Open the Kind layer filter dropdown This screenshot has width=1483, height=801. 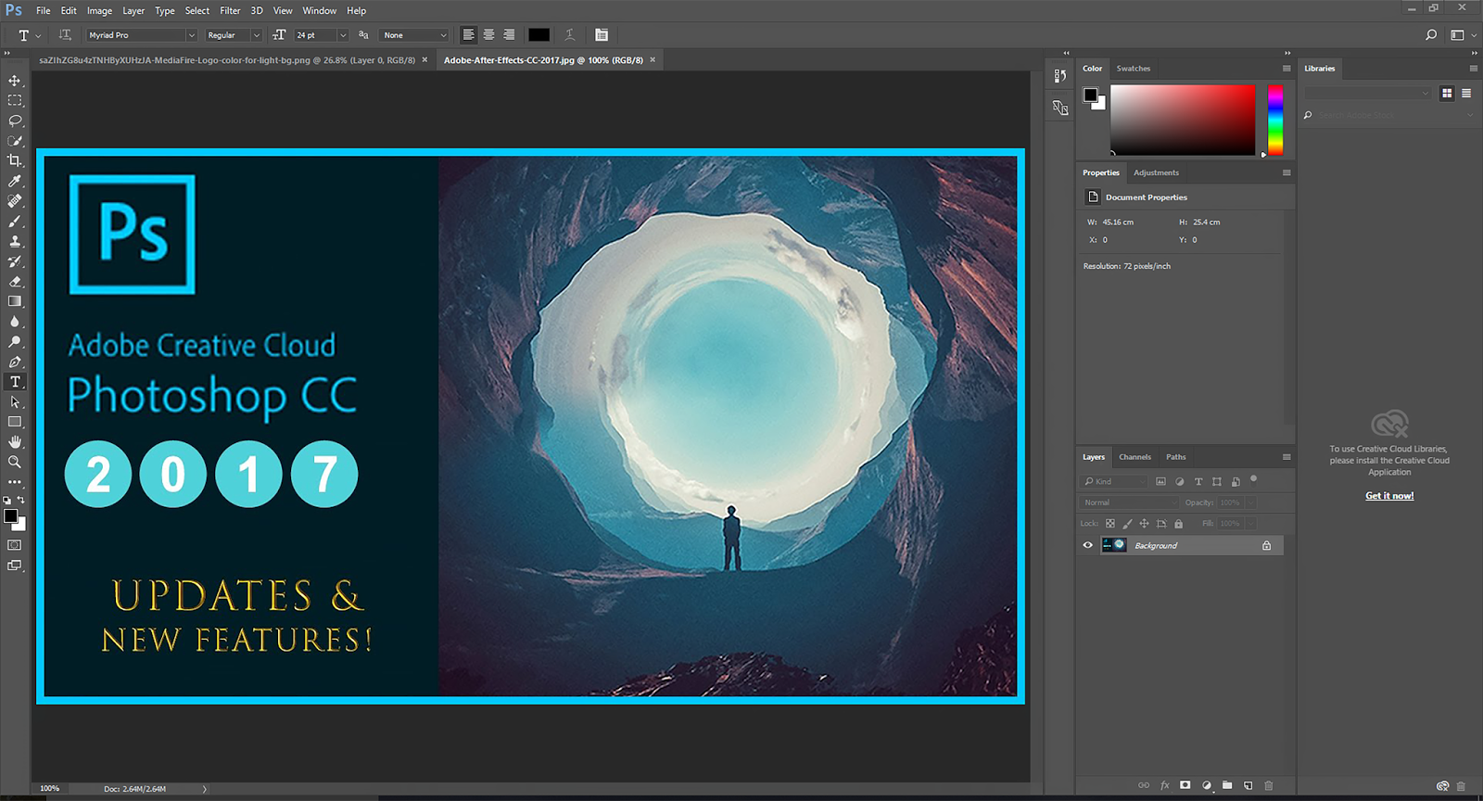(1115, 481)
